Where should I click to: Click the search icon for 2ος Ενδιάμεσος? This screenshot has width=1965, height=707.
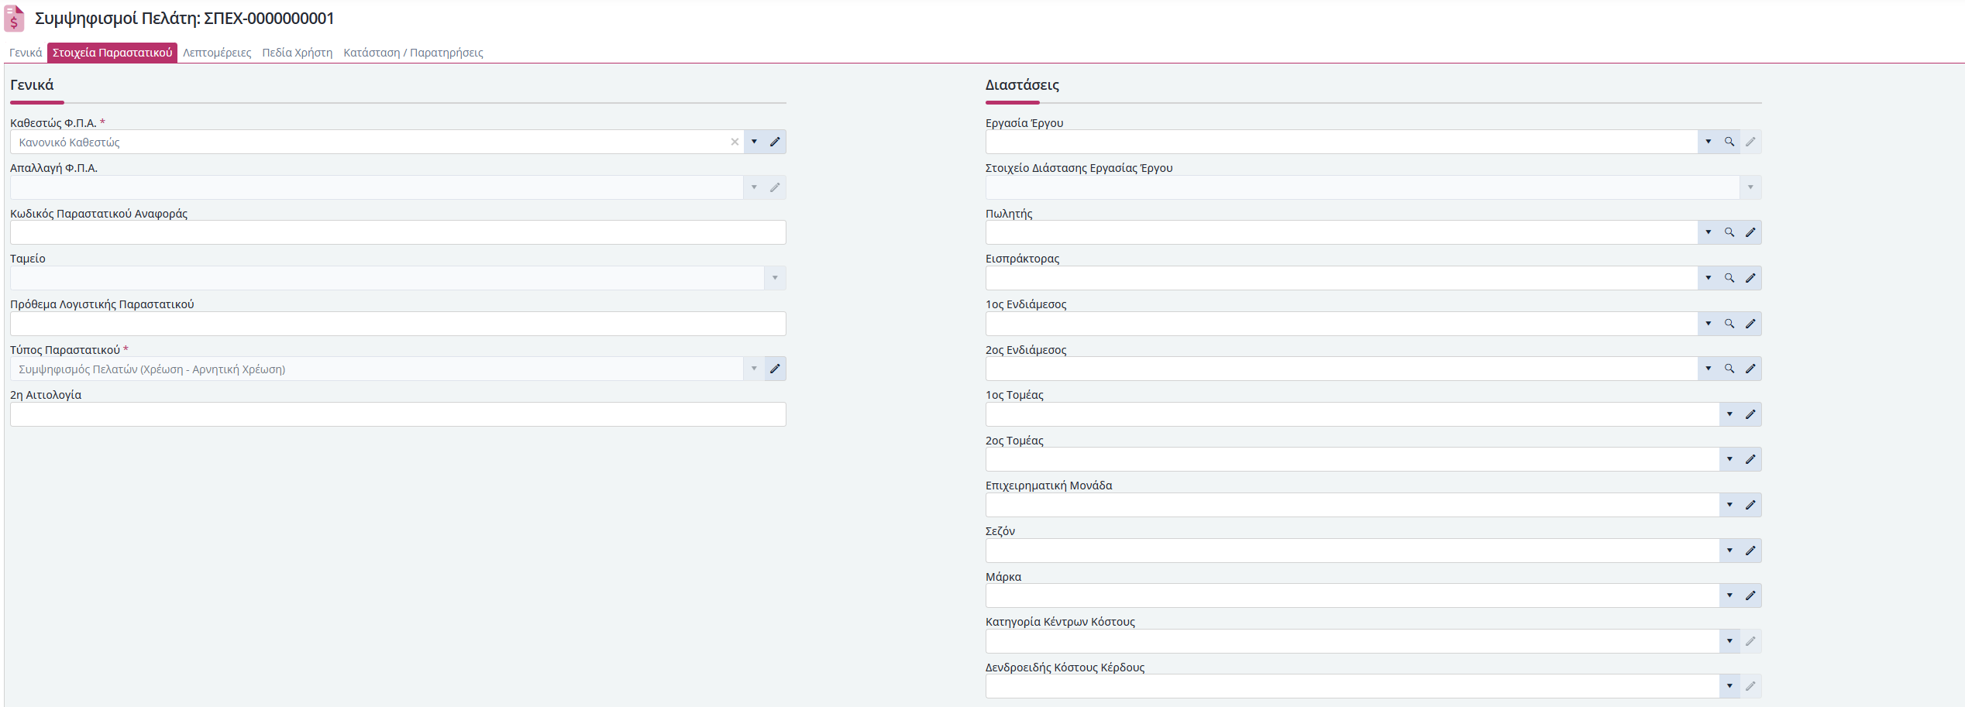point(1729,369)
